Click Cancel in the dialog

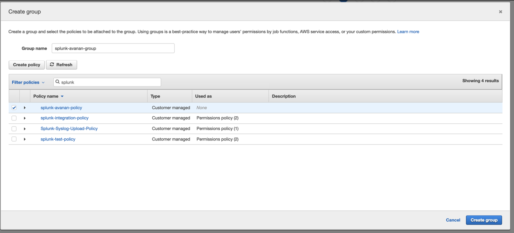click(x=453, y=220)
